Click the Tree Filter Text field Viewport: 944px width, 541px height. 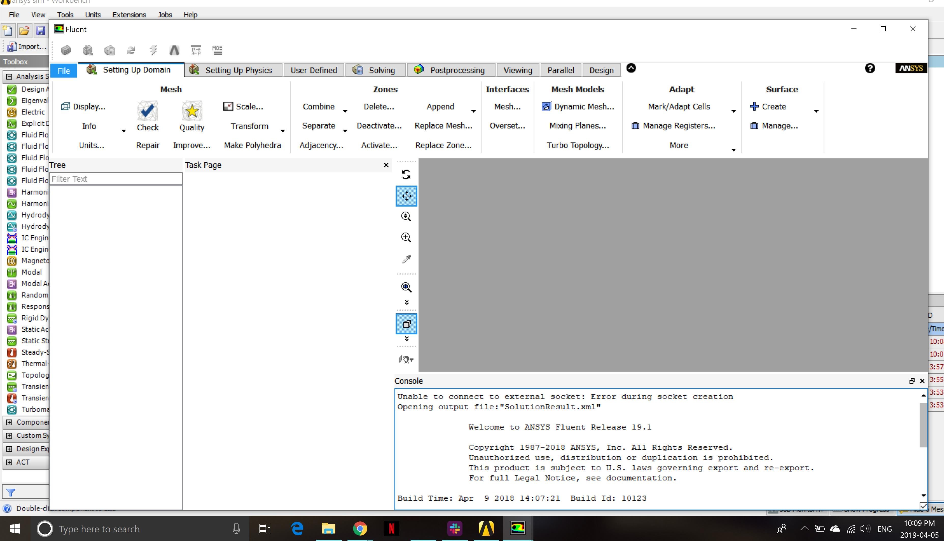tap(116, 179)
